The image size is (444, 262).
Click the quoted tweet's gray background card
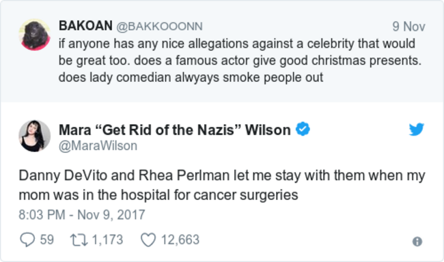tap(222, 51)
